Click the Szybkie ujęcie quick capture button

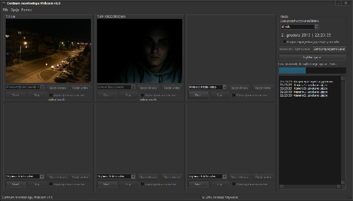pyautogui.click(x=312, y=57)
